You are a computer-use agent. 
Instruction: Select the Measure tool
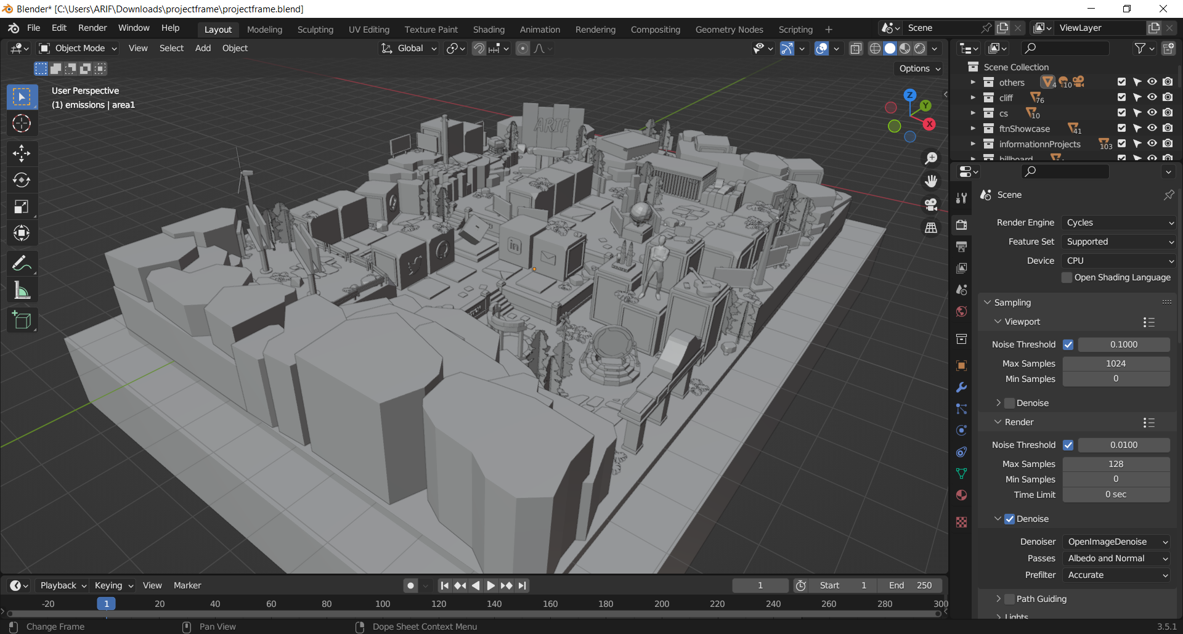pos(22,290)
